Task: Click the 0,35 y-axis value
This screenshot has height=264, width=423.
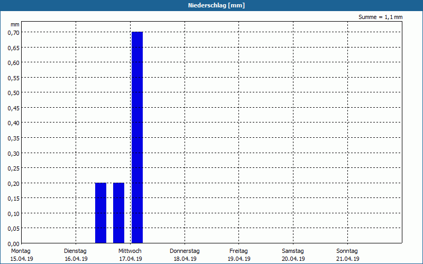Action: (x=14, y=138)
